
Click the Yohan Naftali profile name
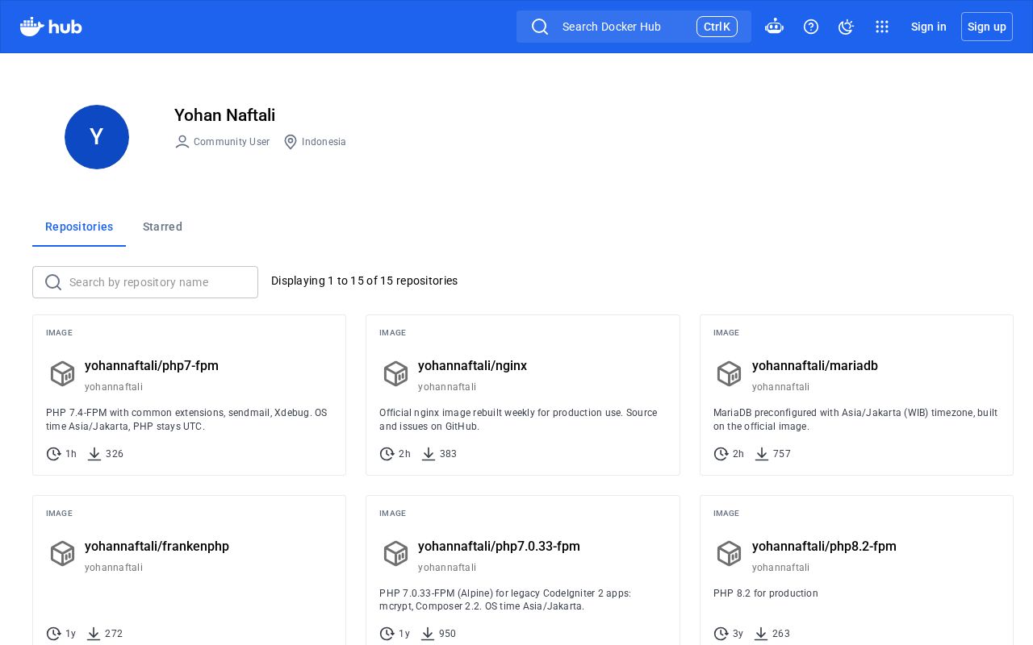224,115
